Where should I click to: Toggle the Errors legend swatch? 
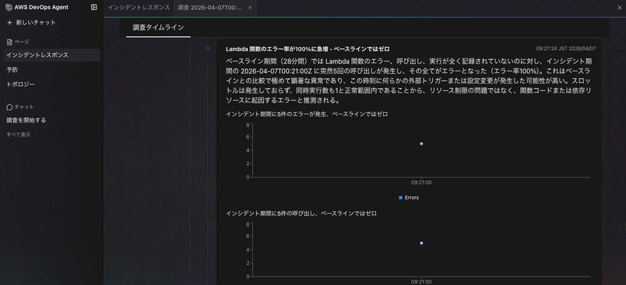tap(401, 197)
